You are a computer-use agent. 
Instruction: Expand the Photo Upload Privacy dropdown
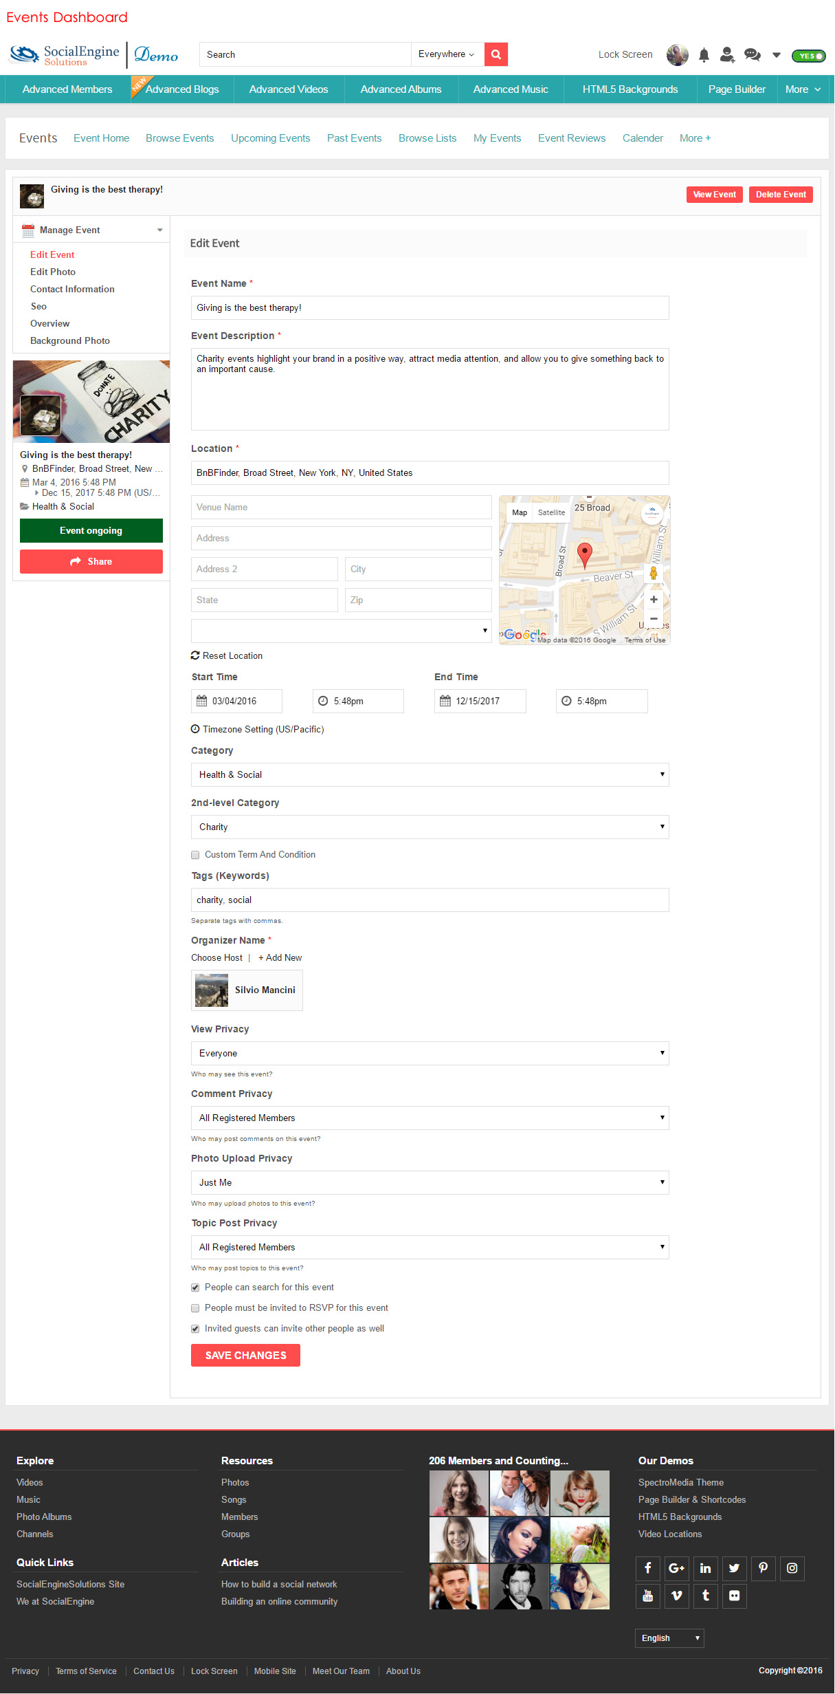[x=430, y=1182]
